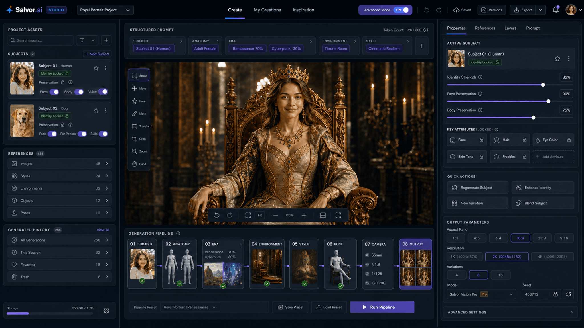Select the 21:9 aspect ratio

pos(542,238)
